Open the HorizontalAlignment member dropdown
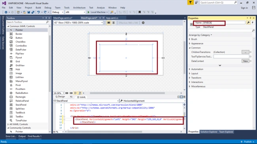 tap(153, 101)
